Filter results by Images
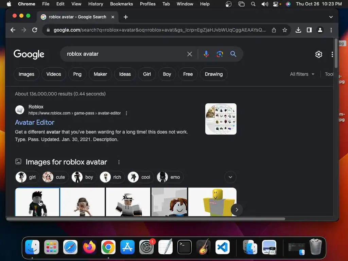The width and height of the screenshot is (348, 261). 27,74
